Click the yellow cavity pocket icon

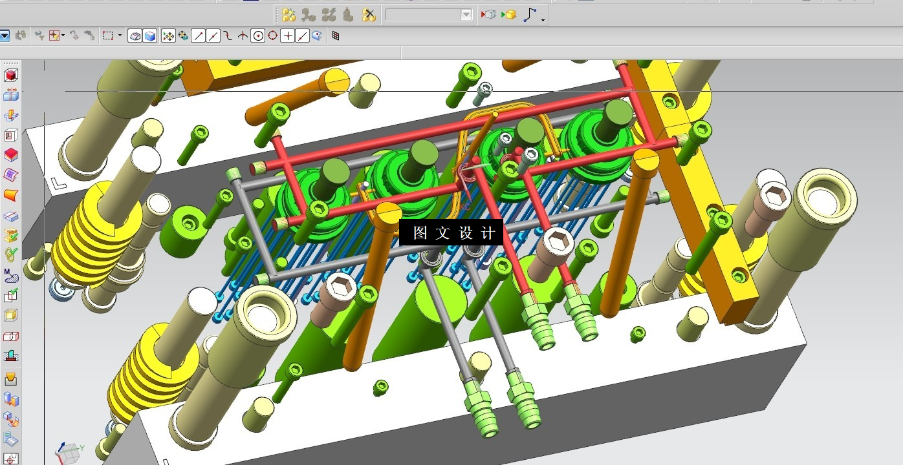[x=11, y=378]
